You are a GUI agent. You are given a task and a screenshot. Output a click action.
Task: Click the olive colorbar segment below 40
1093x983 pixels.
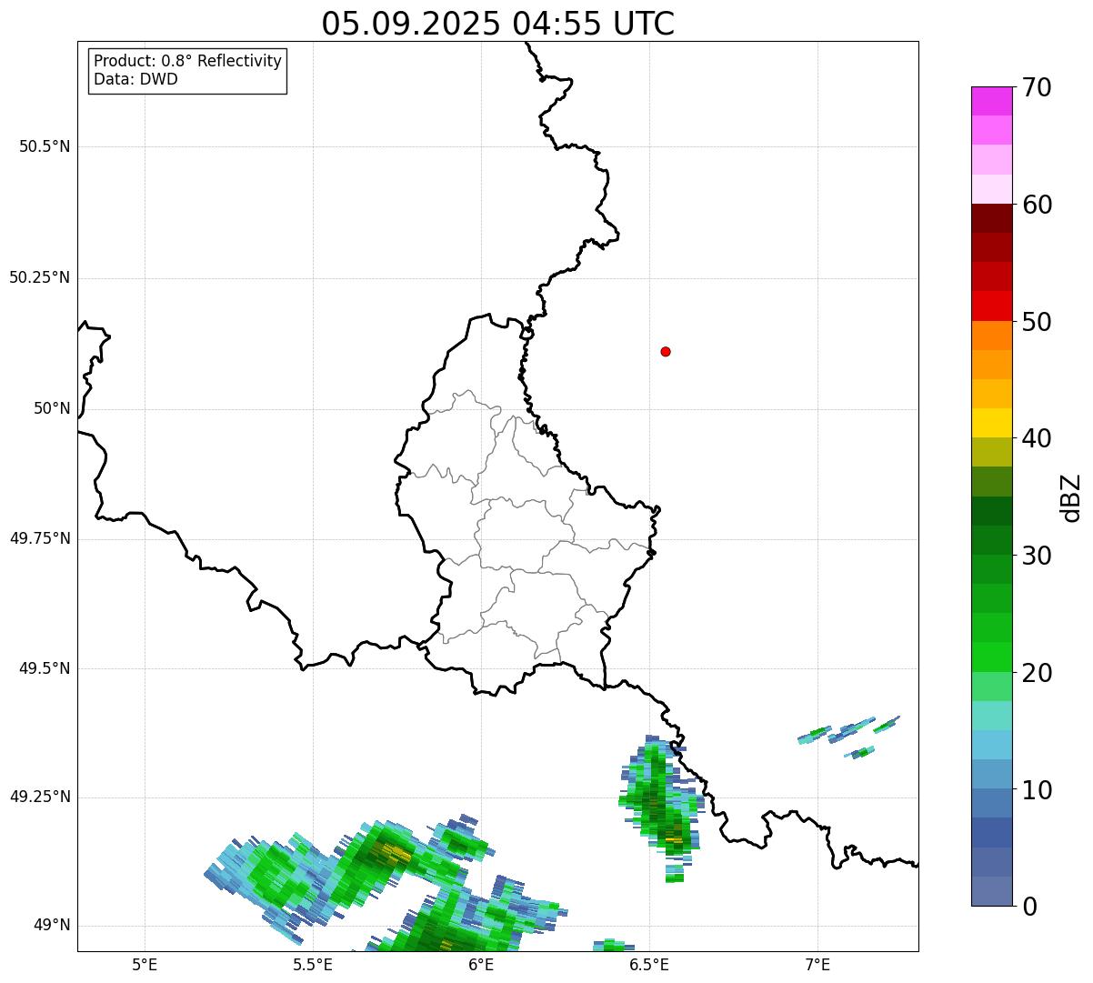[992, 453]
